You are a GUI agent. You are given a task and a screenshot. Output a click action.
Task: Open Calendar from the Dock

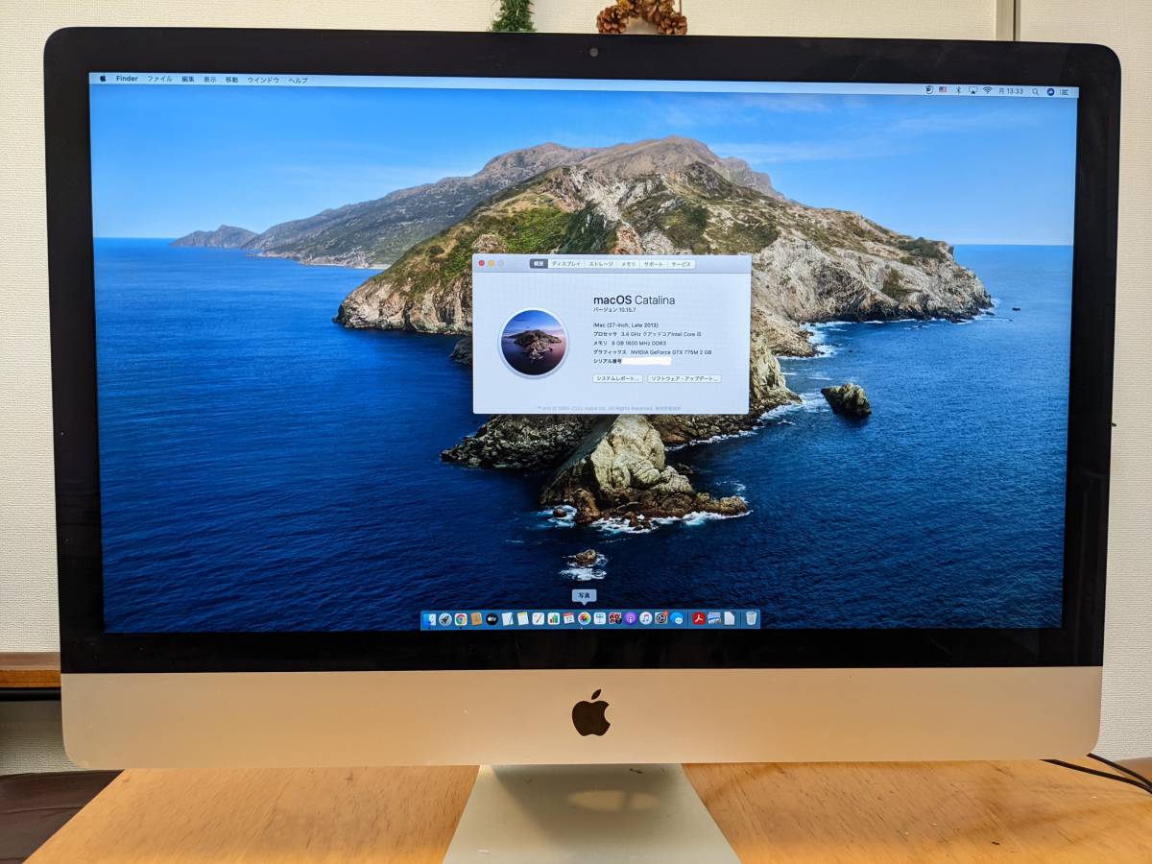pos(568,619)
